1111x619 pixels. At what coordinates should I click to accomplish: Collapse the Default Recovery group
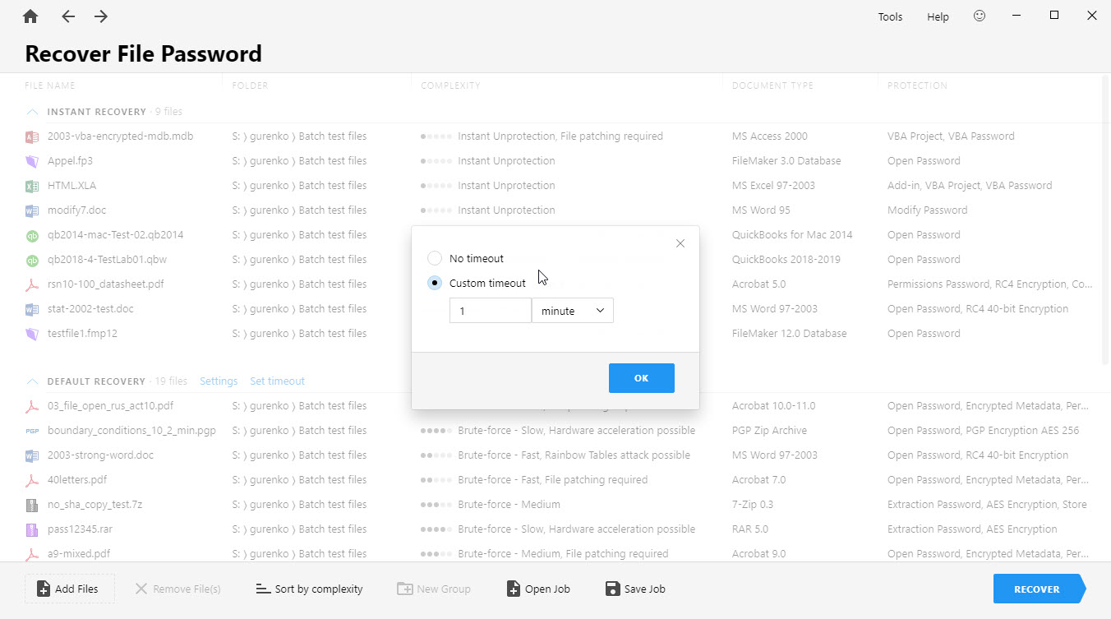pos(32,381)
